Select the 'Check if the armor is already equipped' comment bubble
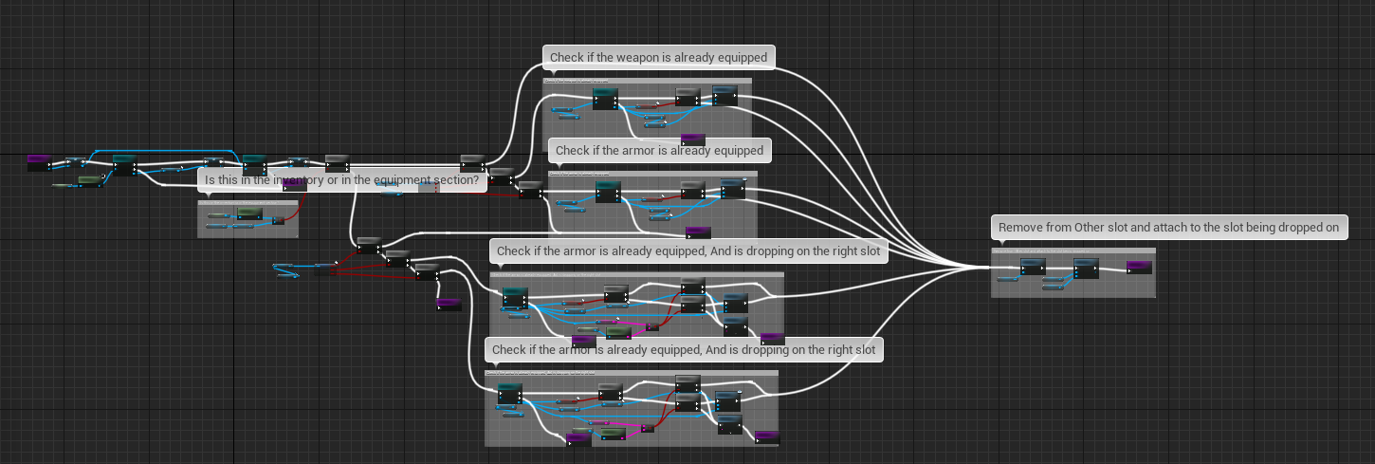The image size is (1375, 464). coord(659,150)
